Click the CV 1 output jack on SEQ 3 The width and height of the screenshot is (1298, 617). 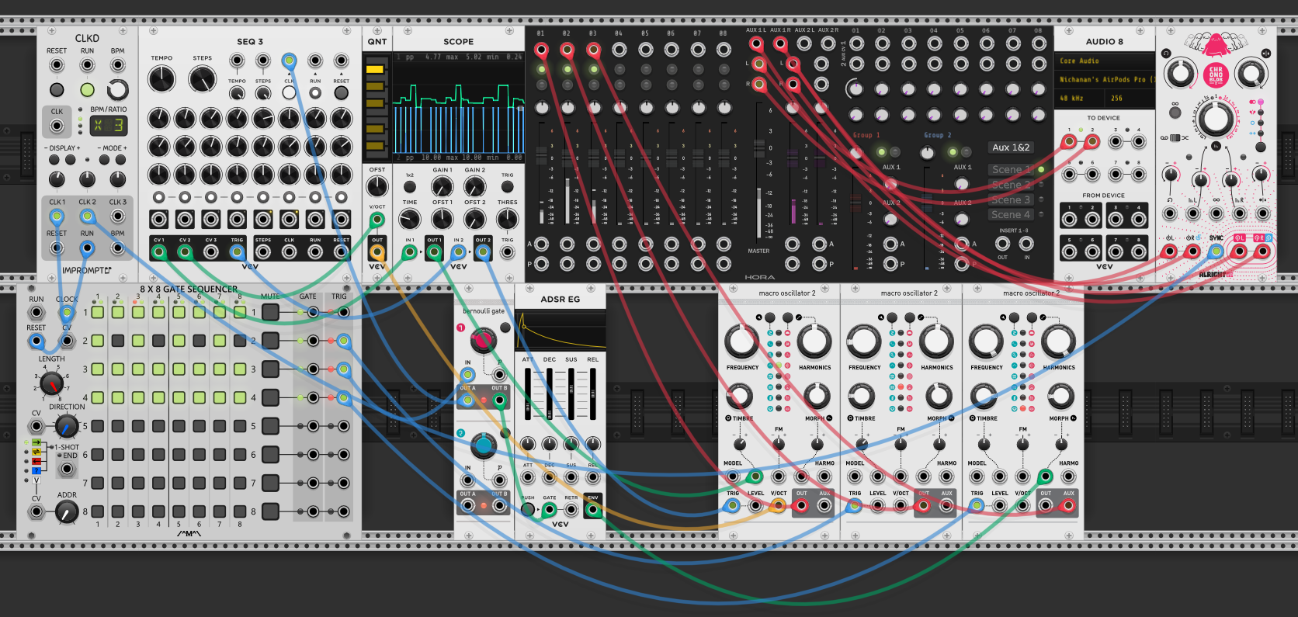click(x=158, y=251)
